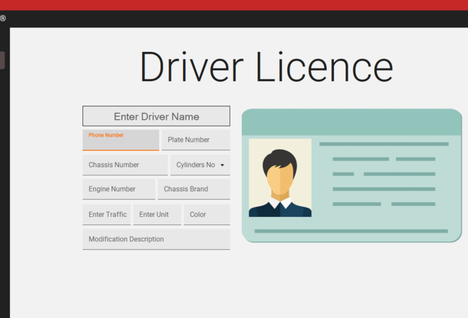This screenshot has width=468, height=318.
Task: Click the Engine Number field
Action: [119, 189]
